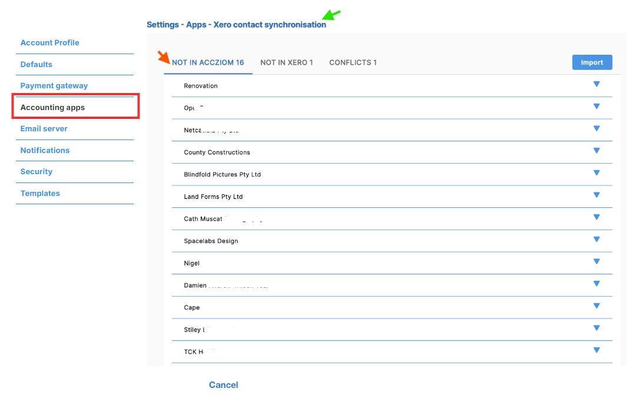Expand the Netca contact row arrow

pyautogui.click(x=596, y=128)
